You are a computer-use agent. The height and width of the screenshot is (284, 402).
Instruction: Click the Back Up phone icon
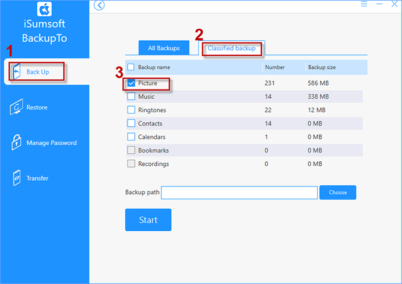17,72
